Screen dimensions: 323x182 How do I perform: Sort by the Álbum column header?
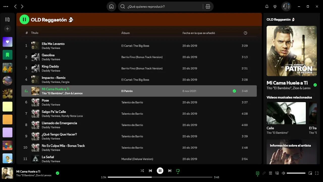125,33
